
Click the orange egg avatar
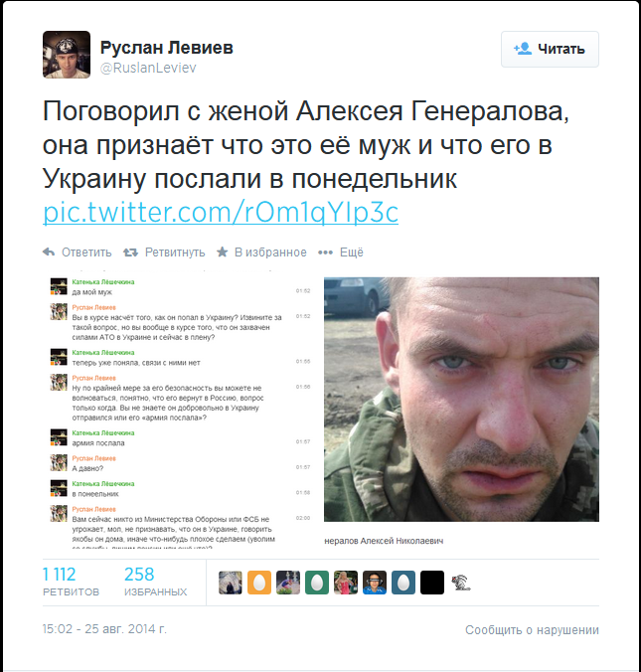[259, 583]
